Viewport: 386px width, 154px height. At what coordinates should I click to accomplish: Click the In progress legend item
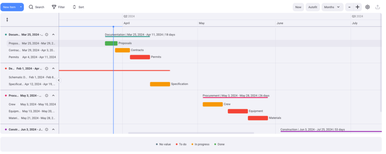(200, 144)
